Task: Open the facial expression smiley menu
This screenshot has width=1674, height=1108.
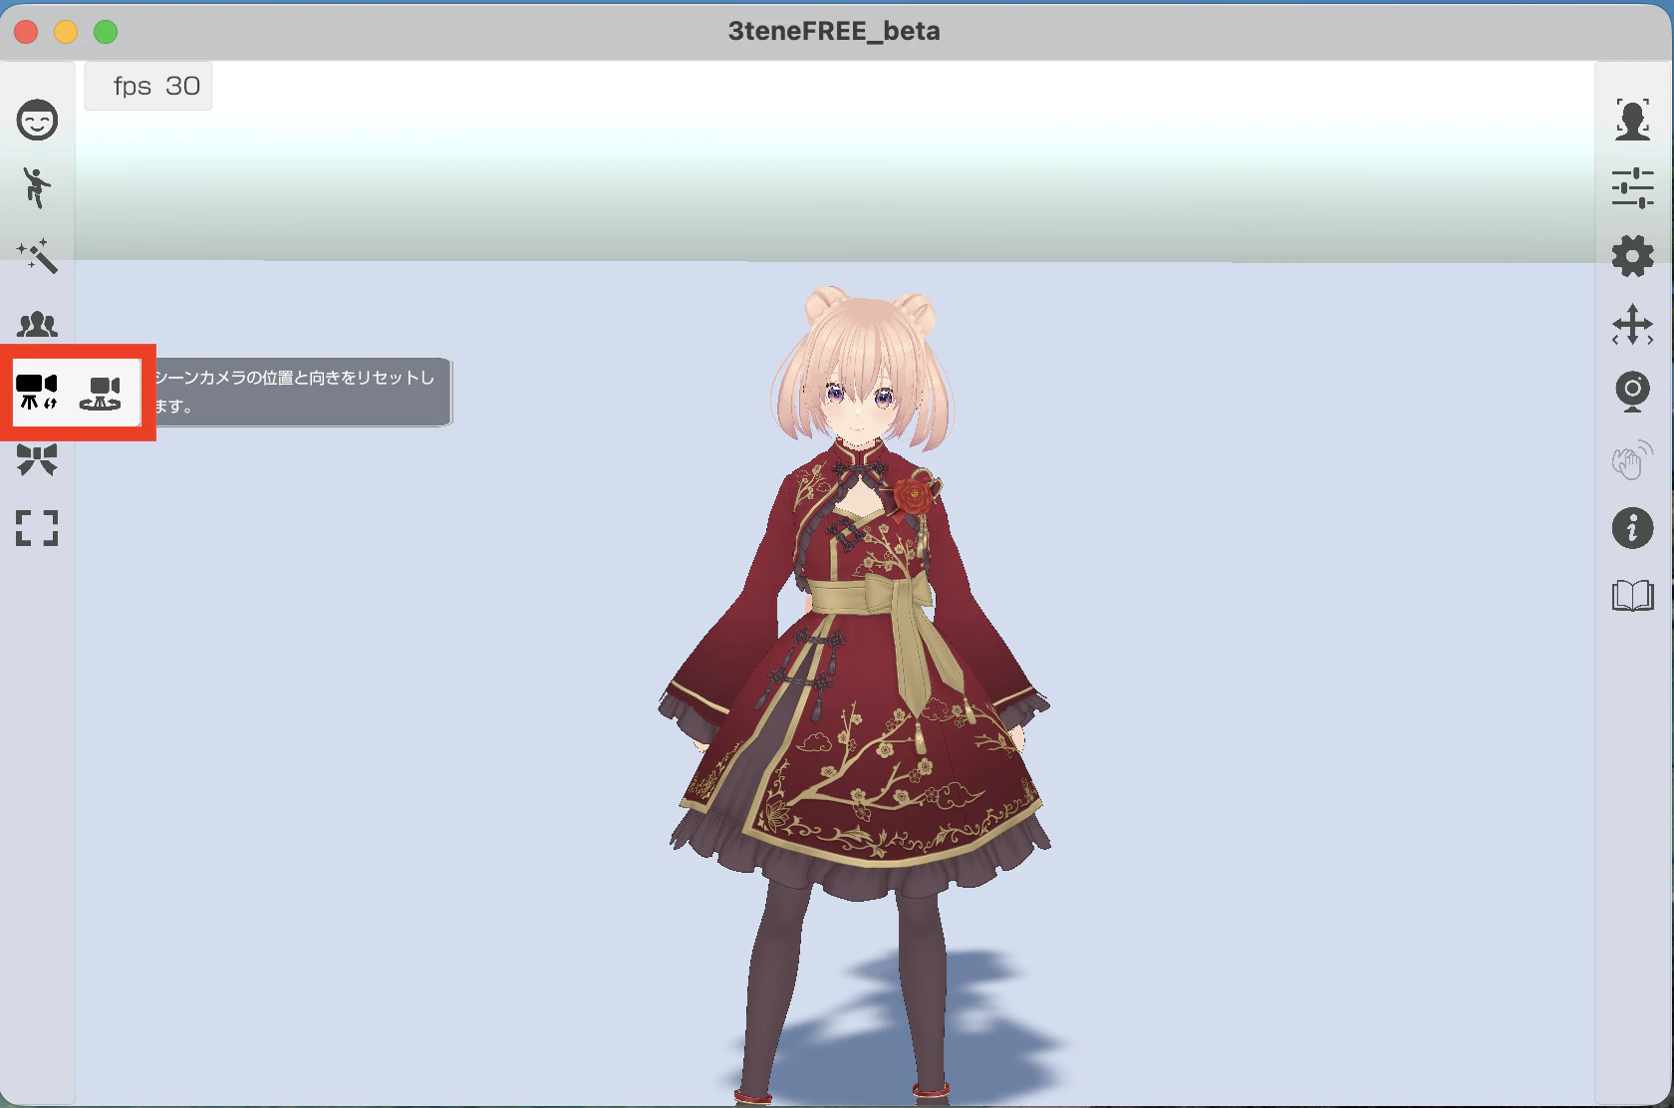Action: (37, 121)
